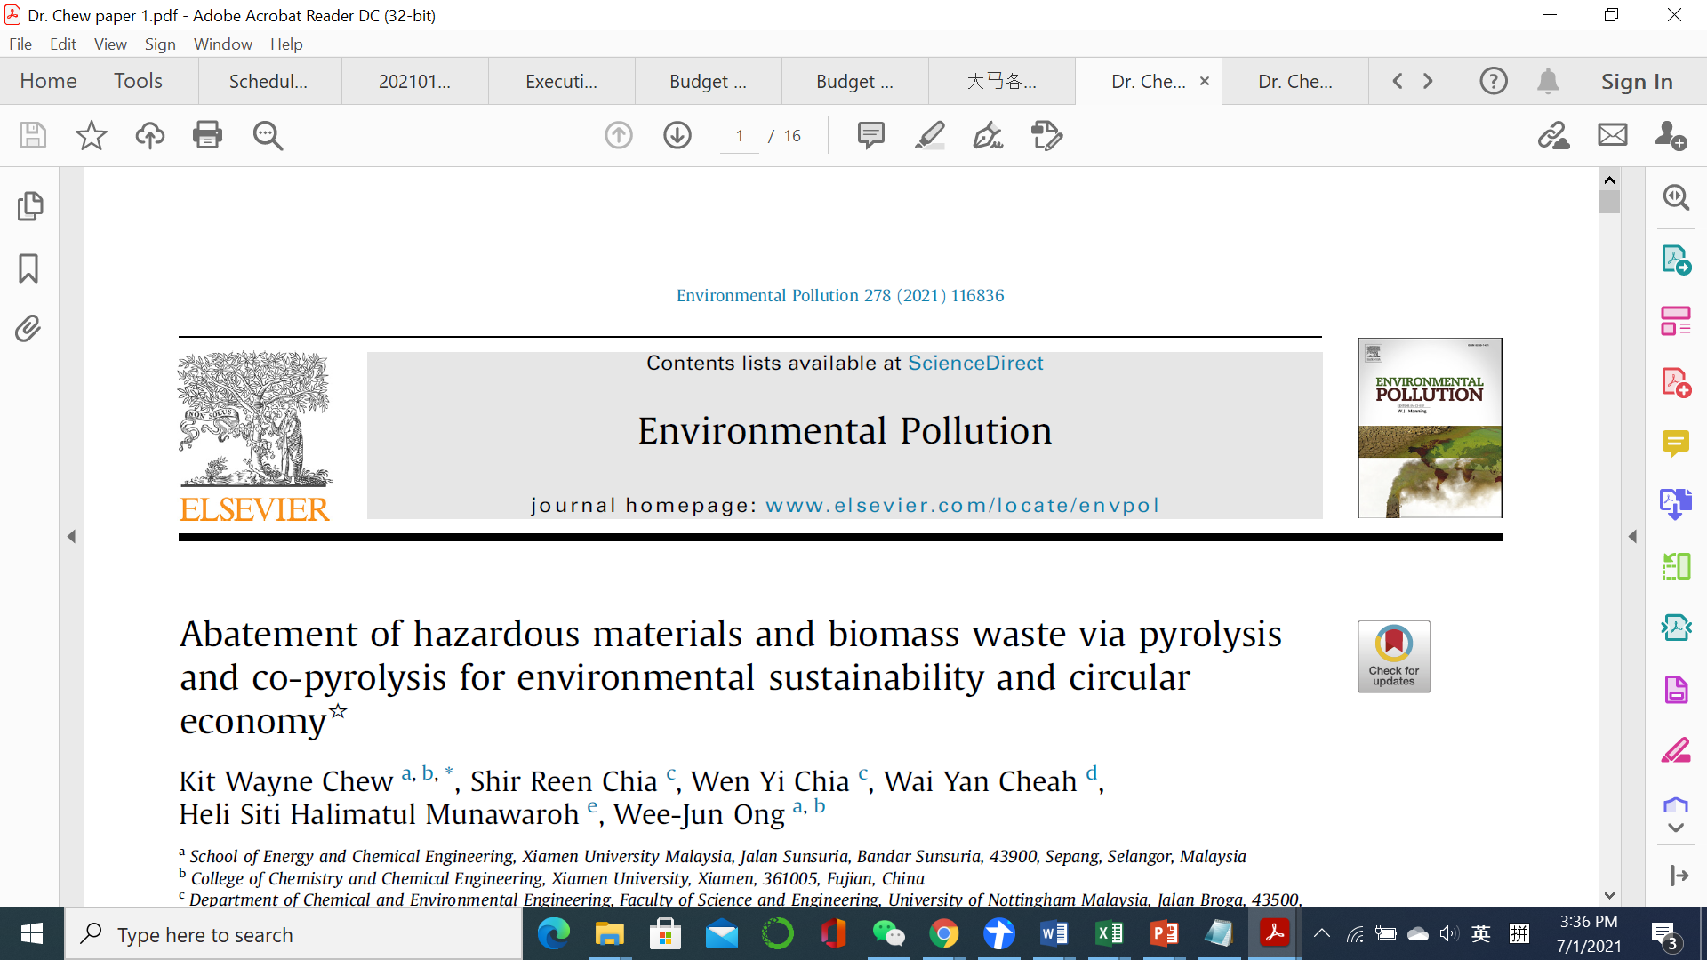Add file to starred favorites
This screenshot has width=1707, height=960.
[91, 135]
